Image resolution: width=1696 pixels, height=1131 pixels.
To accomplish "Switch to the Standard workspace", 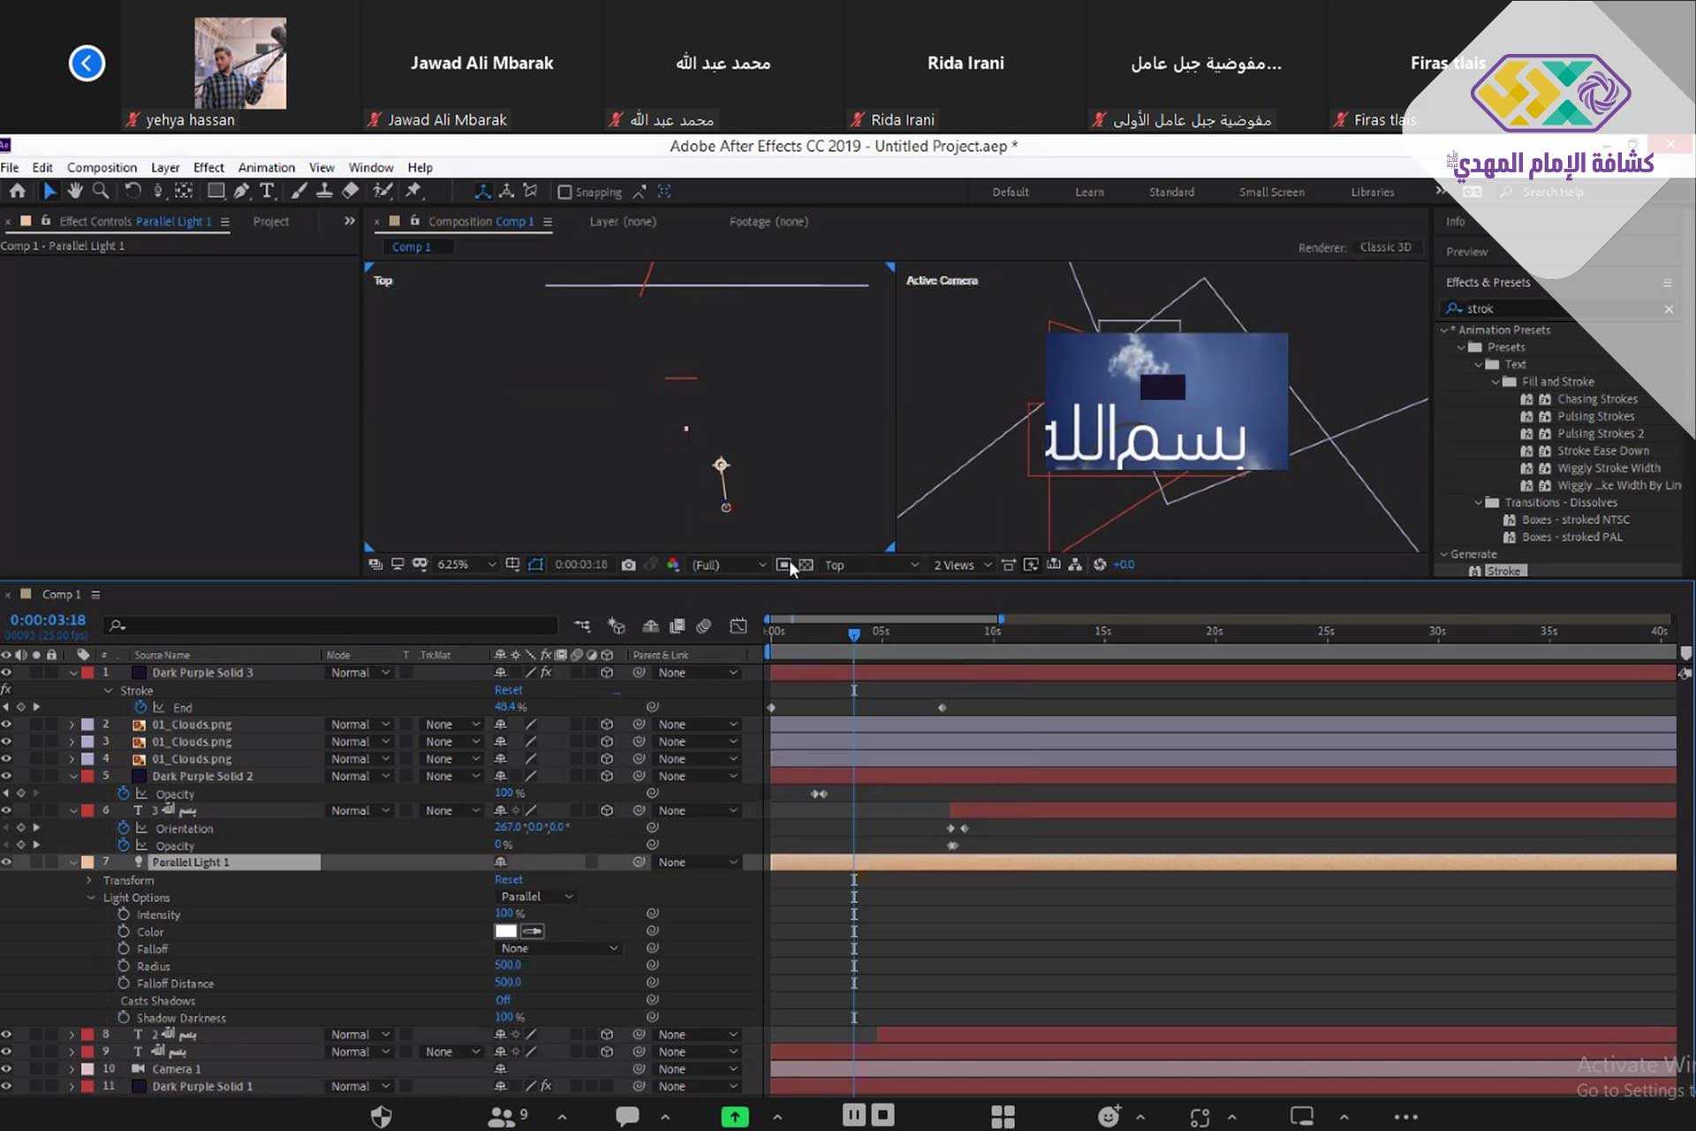I will 1171,192.
